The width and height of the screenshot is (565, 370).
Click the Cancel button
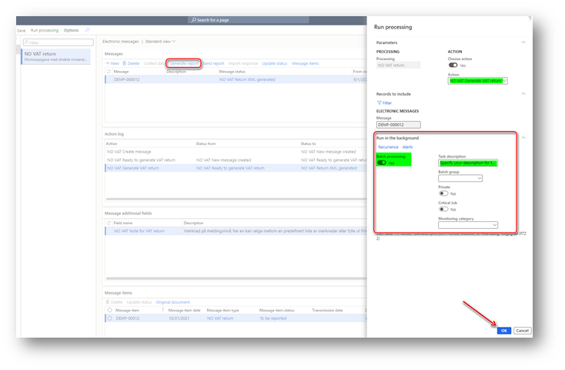(x=522, y=330)
